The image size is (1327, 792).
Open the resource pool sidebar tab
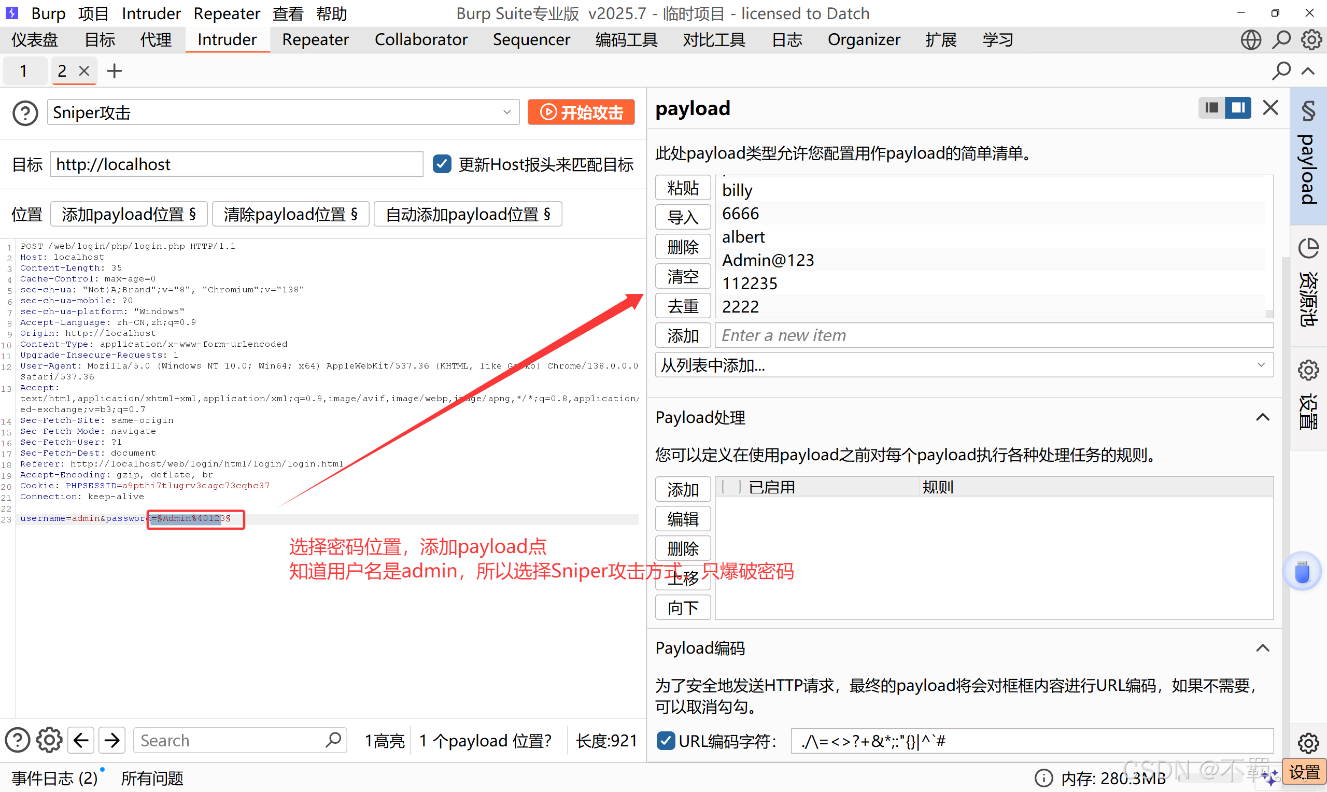point(1308,285)
